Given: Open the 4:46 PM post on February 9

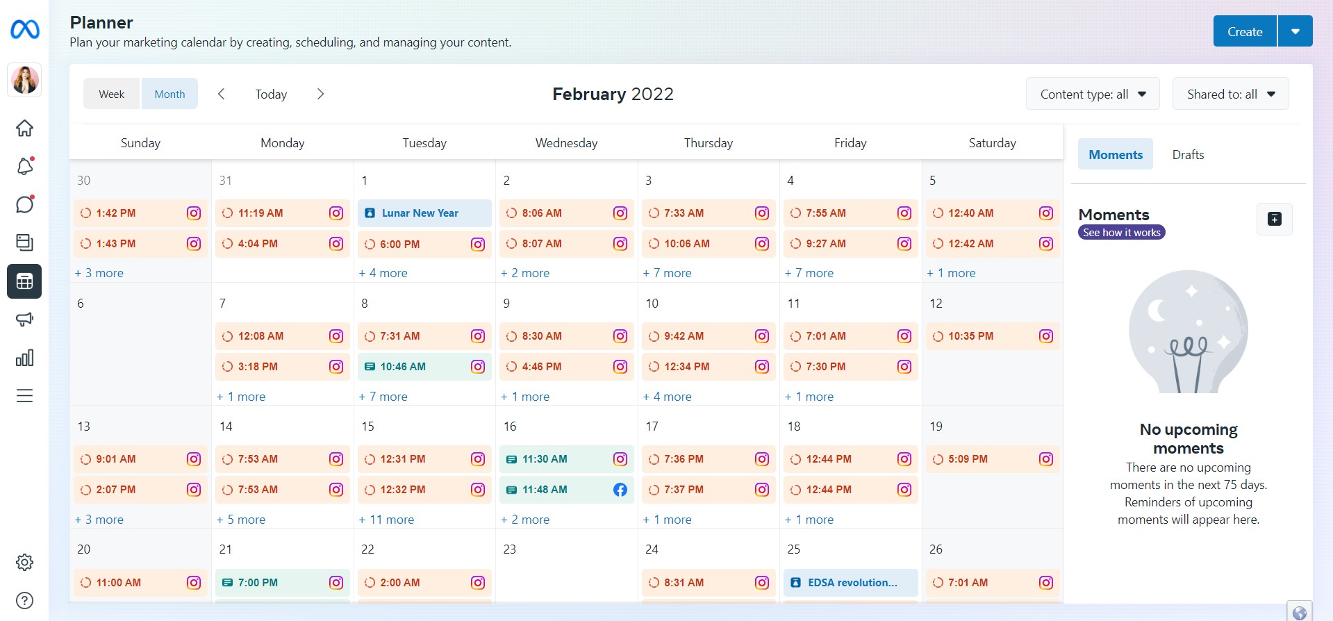Looking at the screenshot, I should coord(566,367).
